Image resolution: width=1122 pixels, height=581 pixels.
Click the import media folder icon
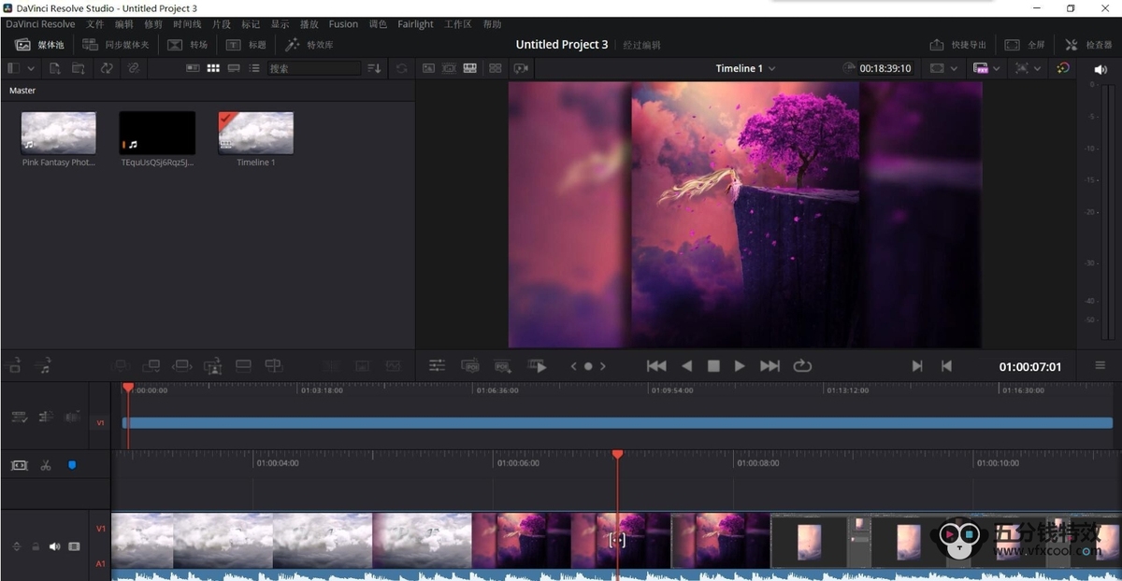(x=79, y=68)
